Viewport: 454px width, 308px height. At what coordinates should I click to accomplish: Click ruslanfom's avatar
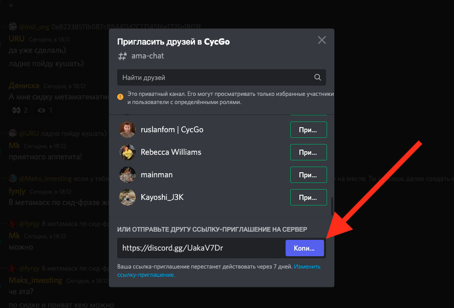(127, 130)
